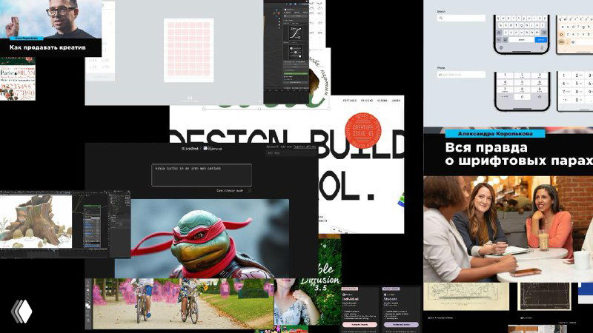
Task: Open the Features menu item
Action: (x=349, y=100)
